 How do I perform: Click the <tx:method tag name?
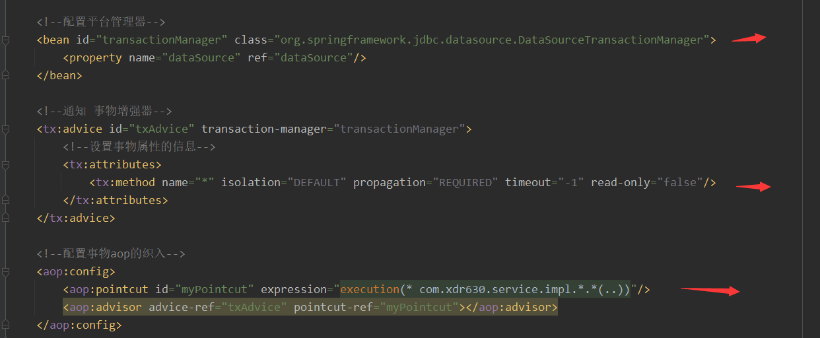click(x=122, y=183)
